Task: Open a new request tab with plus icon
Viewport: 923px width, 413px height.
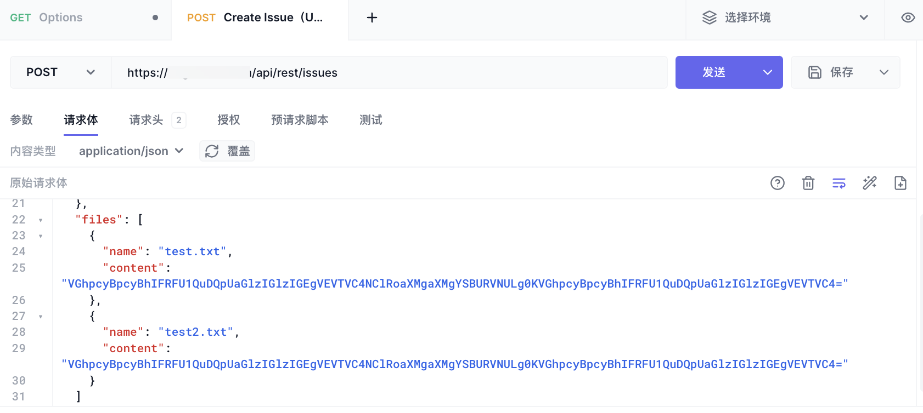Action: 372,18
